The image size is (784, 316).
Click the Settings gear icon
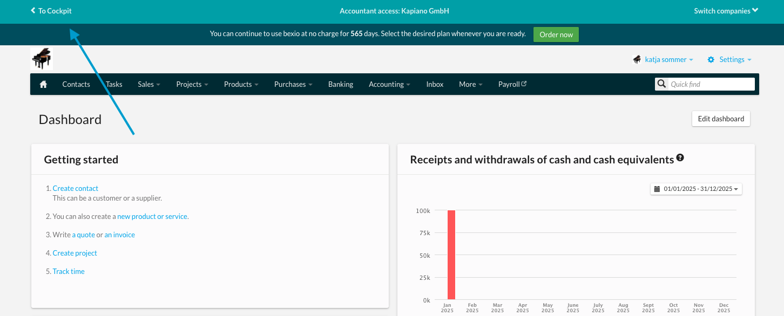711,59
